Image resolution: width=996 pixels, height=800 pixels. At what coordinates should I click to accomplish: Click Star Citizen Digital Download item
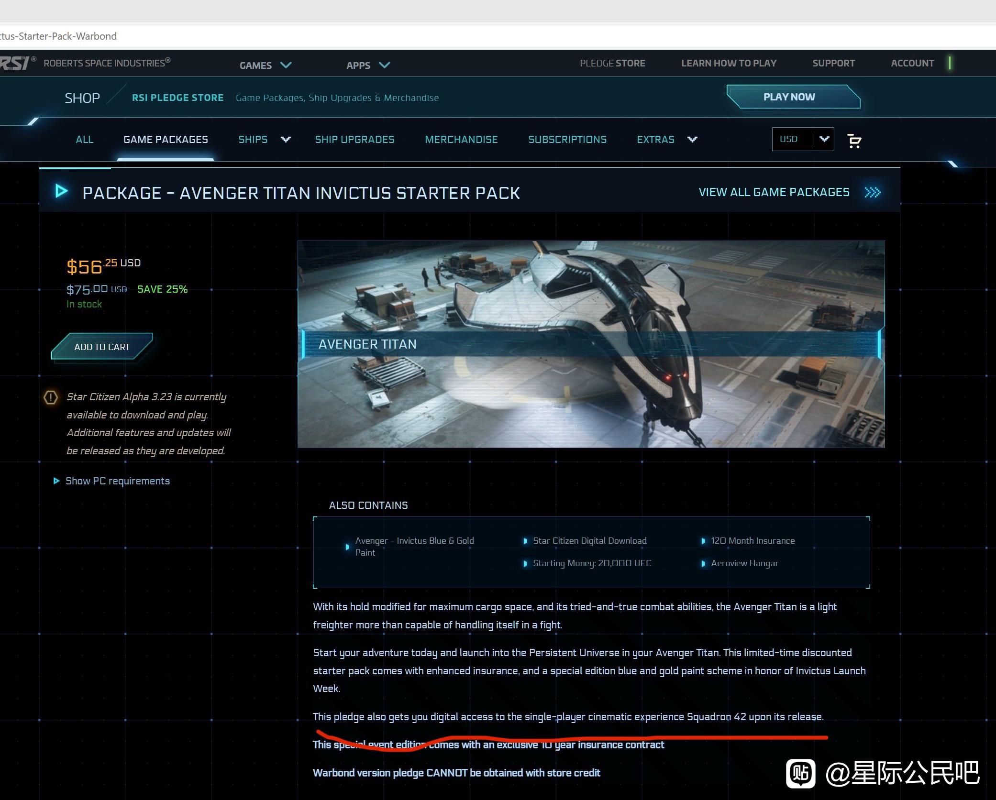click(589, 540)
